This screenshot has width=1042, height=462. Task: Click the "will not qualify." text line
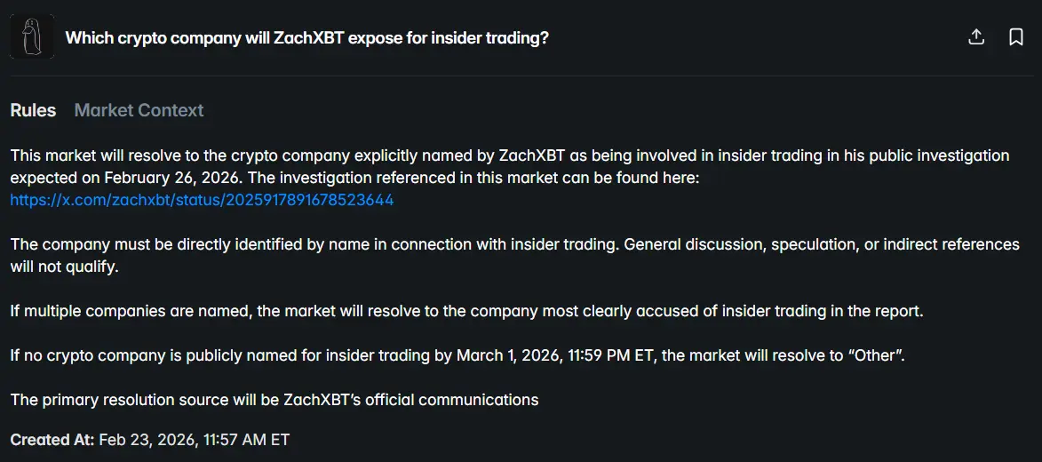(x=65, y=267)
